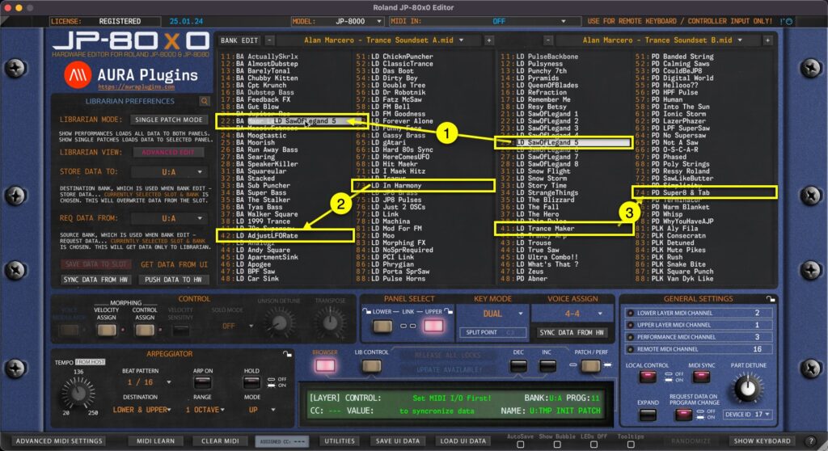Click the Control Assign morphing button
The width and height of the screenshot is (828, 451).
coord(144,330)
